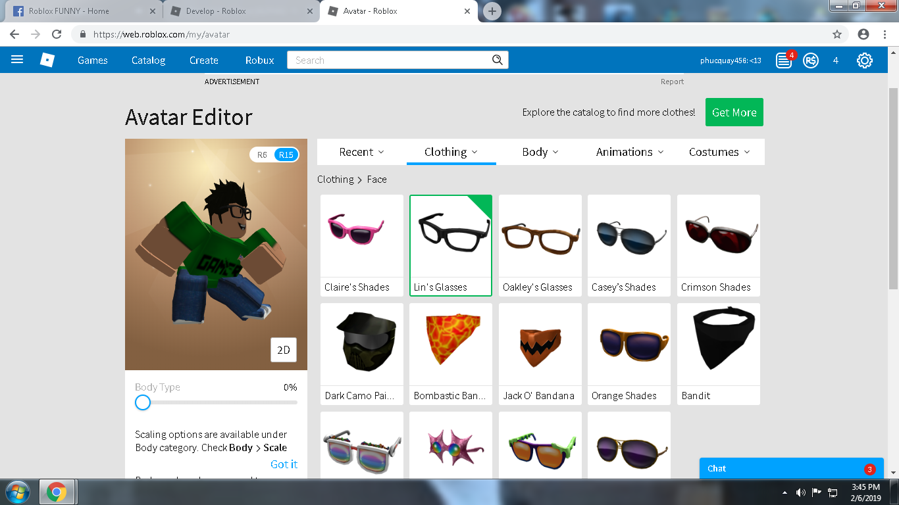
Task: Open the Roblox hamburger navigation menu
Action: click(17, 60)
